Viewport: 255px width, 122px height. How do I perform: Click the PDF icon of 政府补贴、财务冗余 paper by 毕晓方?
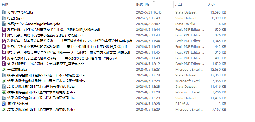pyautogui.click(x=4, y=30)
